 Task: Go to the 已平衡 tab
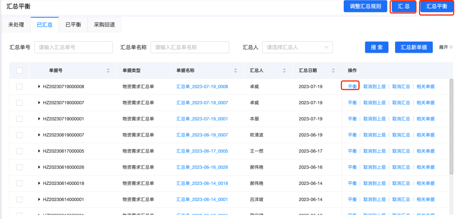click(73, 25)
